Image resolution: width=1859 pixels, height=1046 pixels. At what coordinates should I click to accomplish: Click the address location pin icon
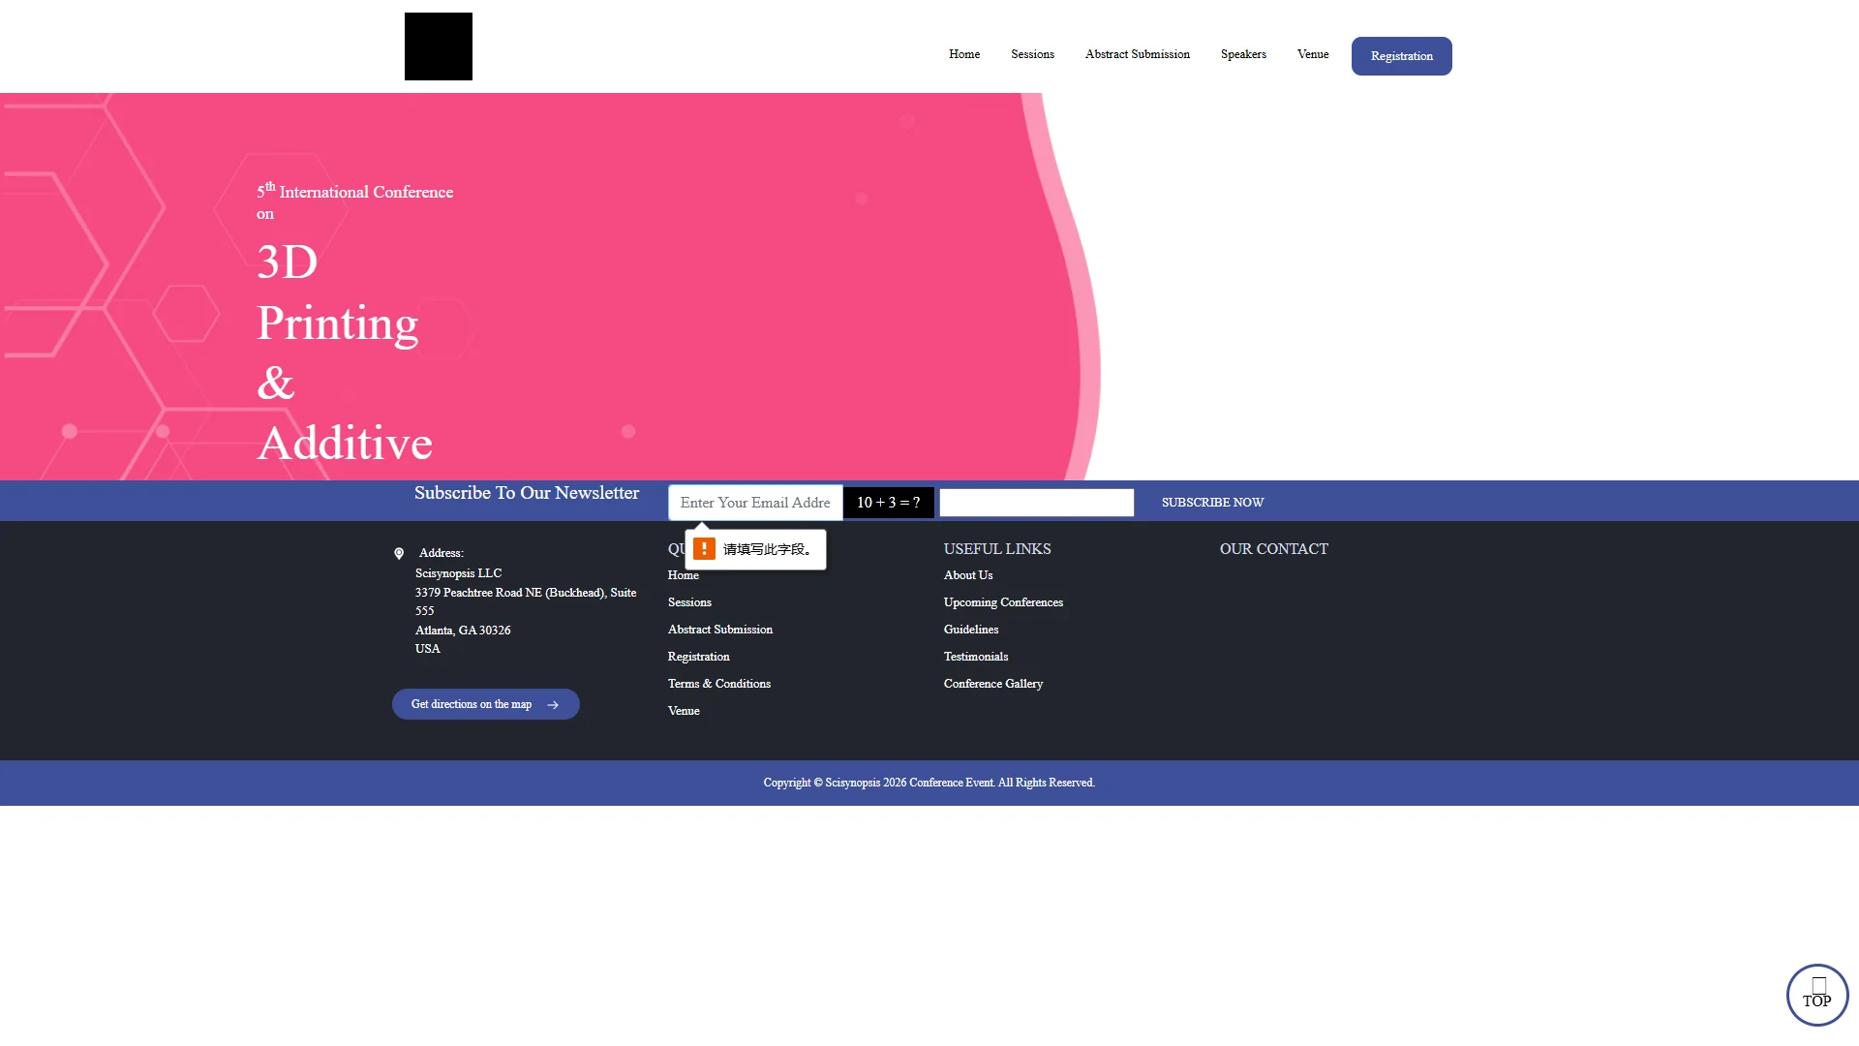pyautogui.click(x=399, y=554)
